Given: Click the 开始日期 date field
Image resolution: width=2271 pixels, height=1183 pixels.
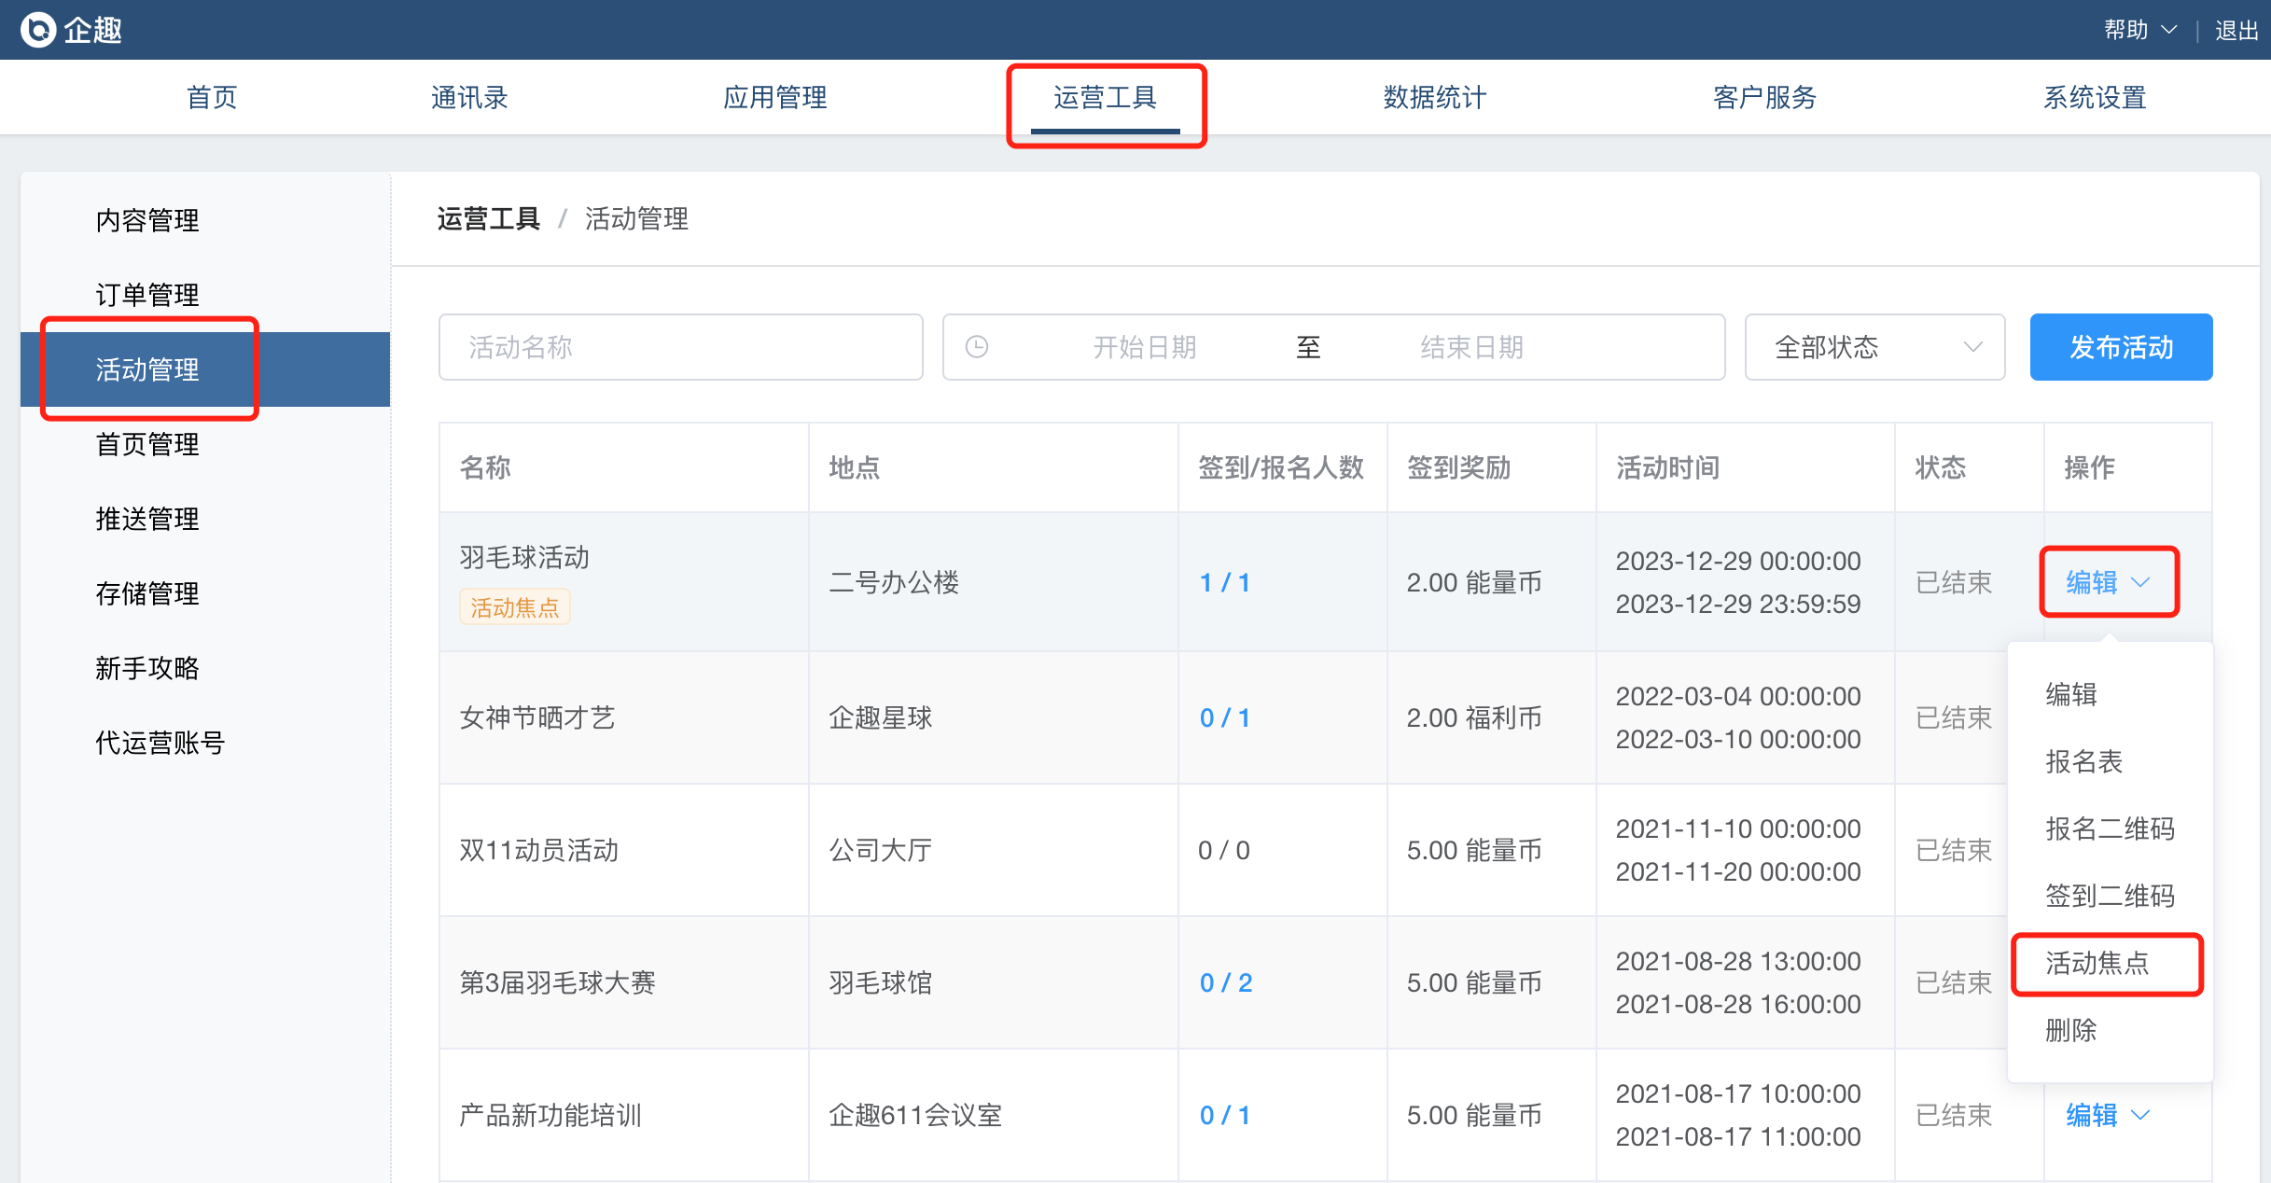Looking at the screenshot, I should pos(1144,347).
